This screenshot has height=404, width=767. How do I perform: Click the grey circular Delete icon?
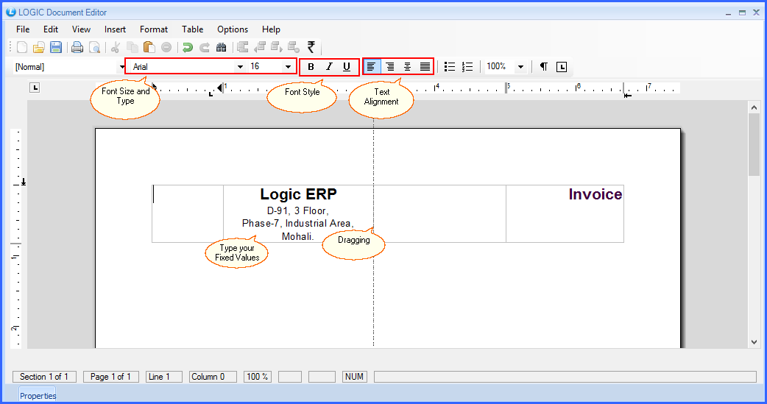coord(166,47)
